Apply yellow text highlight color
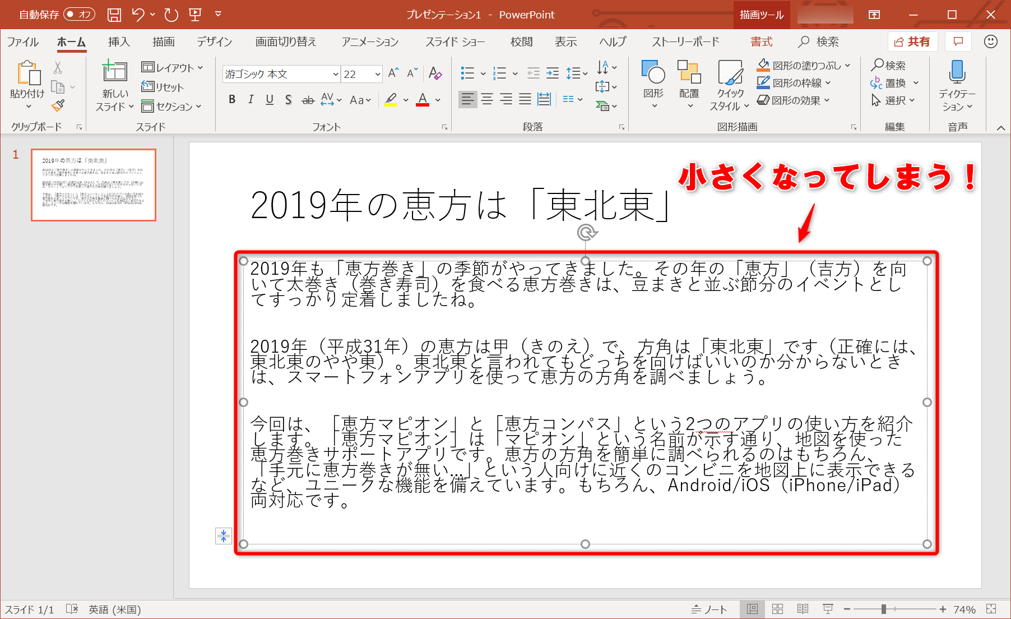Screen dimensions: 1011x619 [391, 100]
